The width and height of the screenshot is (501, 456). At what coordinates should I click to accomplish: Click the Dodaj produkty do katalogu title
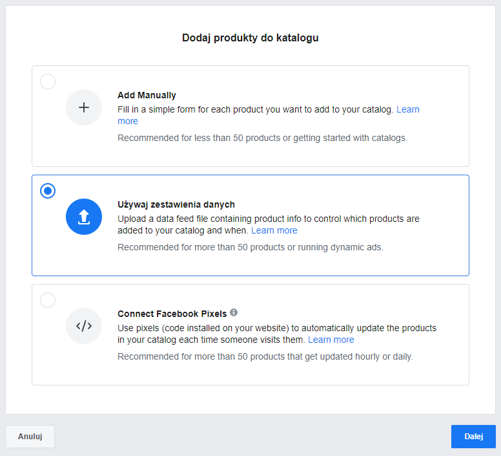point(251,38)
